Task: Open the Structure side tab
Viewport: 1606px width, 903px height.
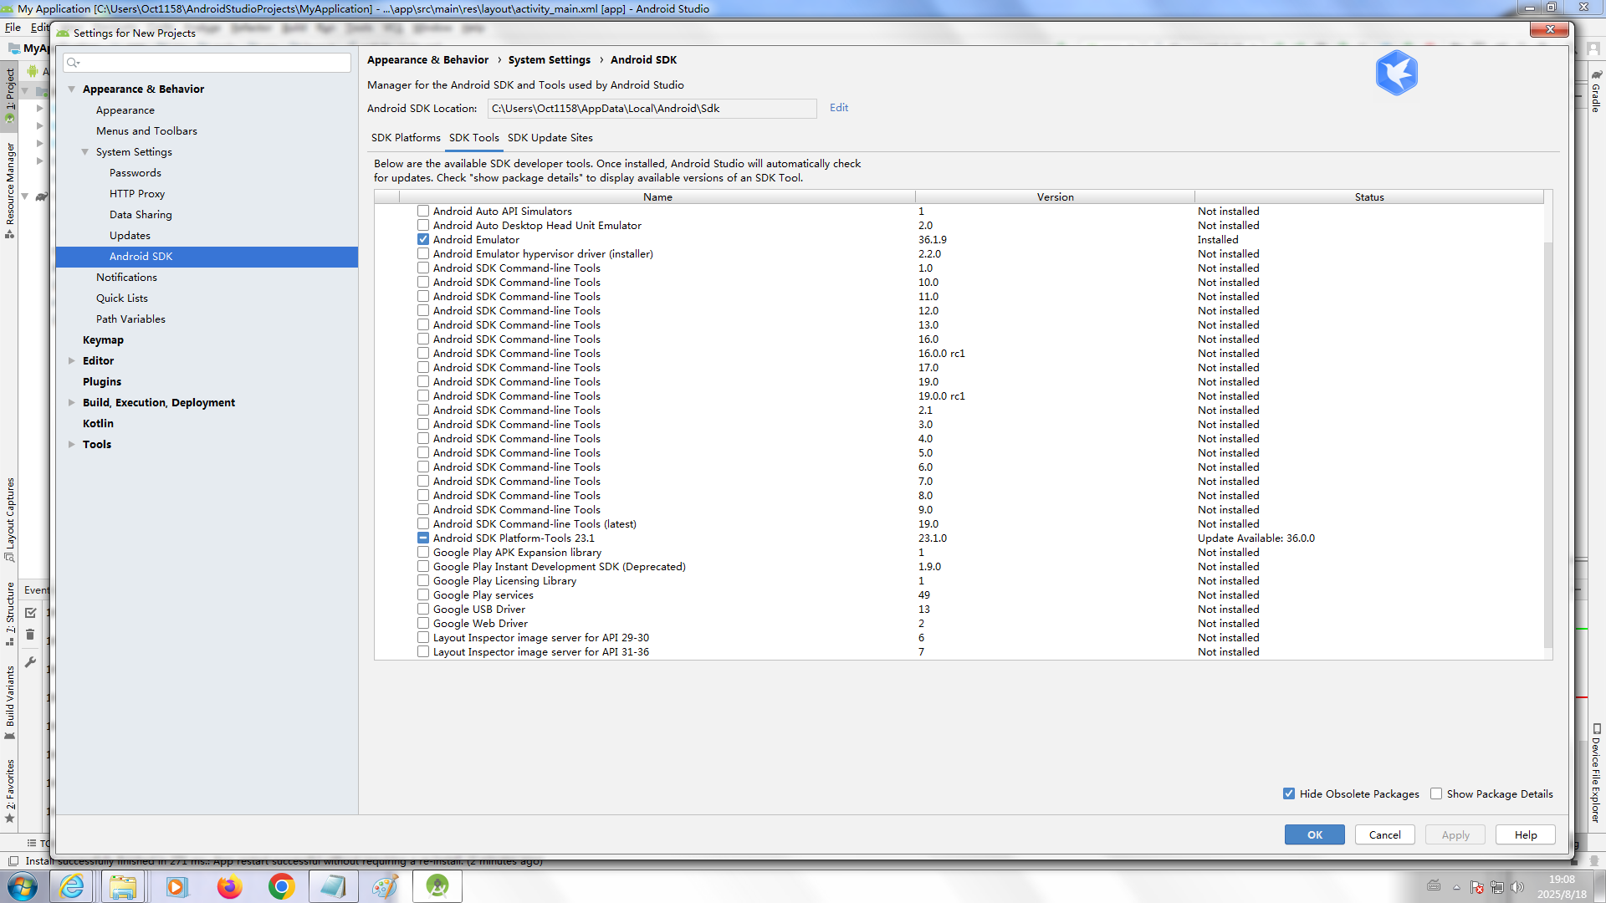Action: [x=10, y=614]
